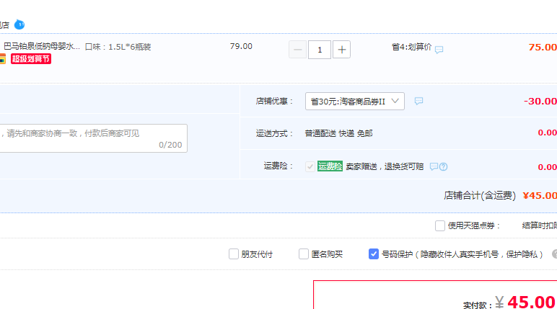Click the 卖家赠送，退换货可赔 text
The image size is (557, 309).
pyautogui.click(x=385, y=166)
